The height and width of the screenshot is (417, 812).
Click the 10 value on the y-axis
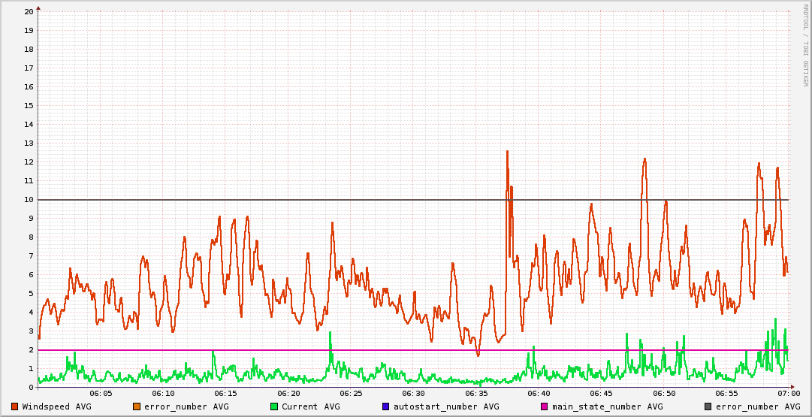click(29, 200)
